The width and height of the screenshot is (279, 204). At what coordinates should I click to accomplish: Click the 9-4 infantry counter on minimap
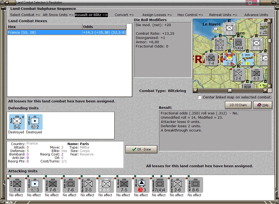[256, 44]
